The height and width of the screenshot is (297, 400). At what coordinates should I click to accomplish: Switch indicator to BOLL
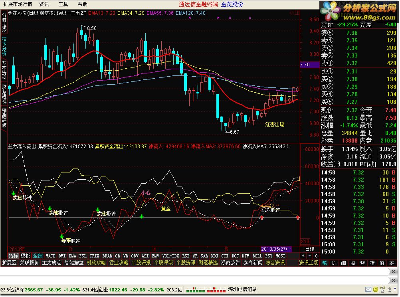(257, 255)
